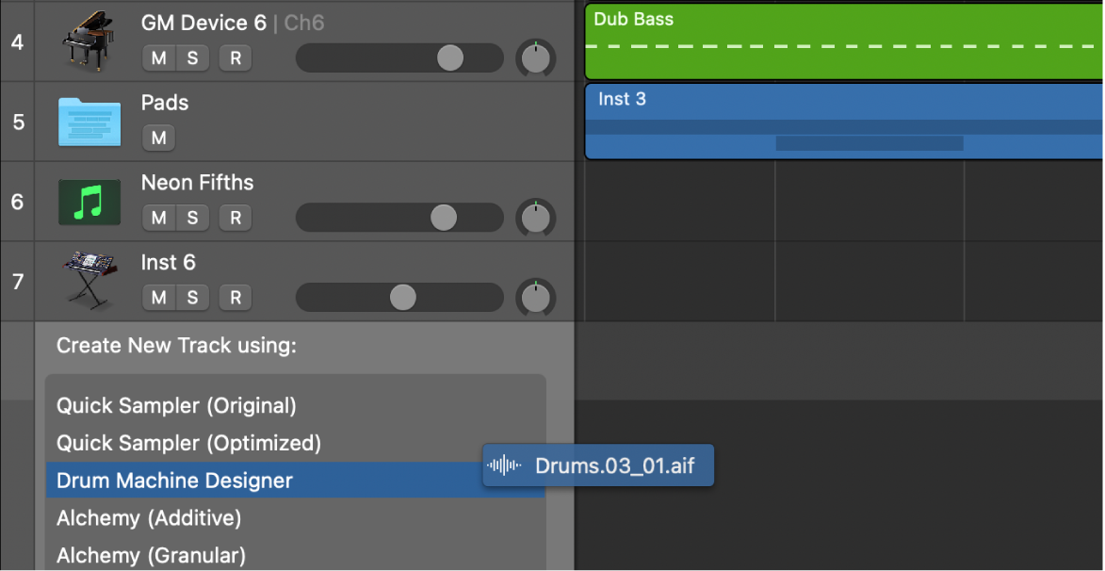Select Drum Machine Designer option
The height and width of the screenshot is (571, 1105).
(x=174, y=481)
